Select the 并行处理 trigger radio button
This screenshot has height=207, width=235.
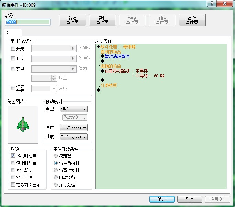click(56, 185)
